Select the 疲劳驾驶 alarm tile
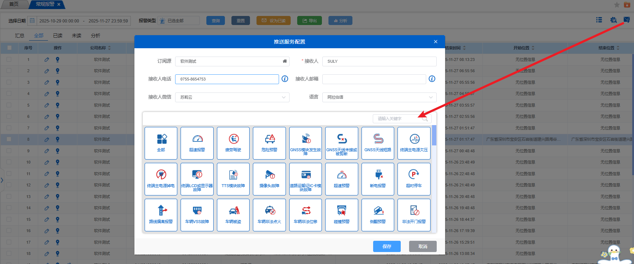Image resolution: width=634 pixels, height=264 pixels. (x=233, y=143)
